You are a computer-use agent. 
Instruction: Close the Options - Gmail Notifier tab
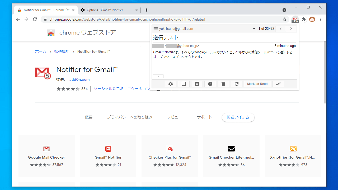(x=137, y=10)
